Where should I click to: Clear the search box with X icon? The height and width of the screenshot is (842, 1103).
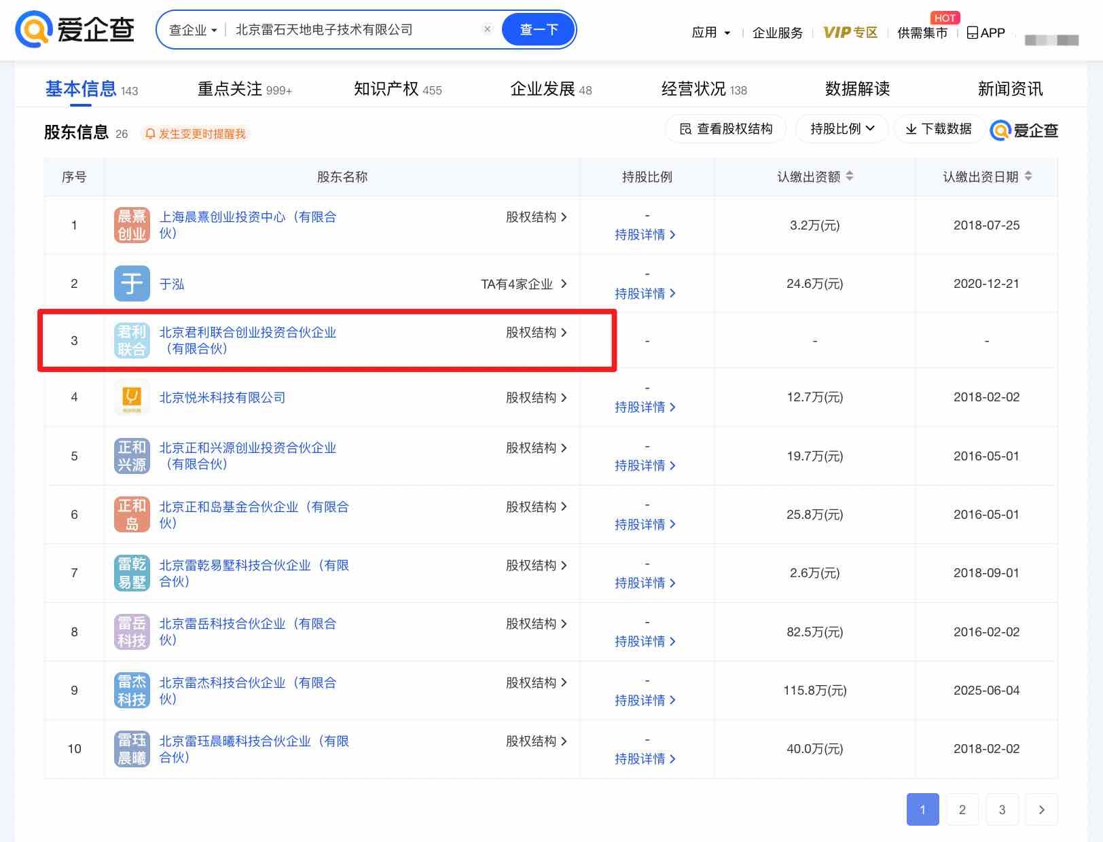[487, 29]
